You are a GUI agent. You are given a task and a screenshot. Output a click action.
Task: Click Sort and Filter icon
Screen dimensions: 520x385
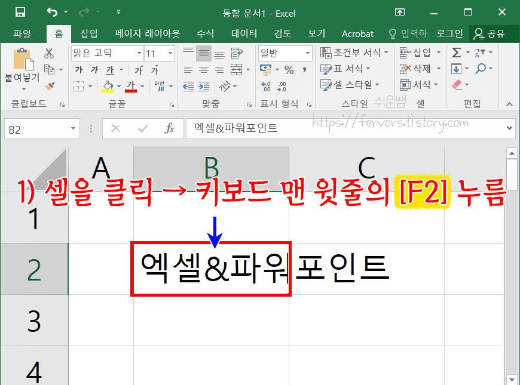[479, 53]
